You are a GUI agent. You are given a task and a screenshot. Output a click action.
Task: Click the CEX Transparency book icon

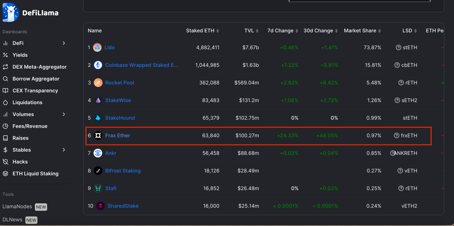click(x=5, y=91)
